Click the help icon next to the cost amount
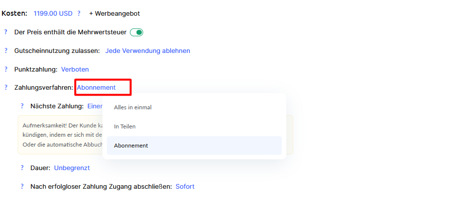 coord(79,13)
